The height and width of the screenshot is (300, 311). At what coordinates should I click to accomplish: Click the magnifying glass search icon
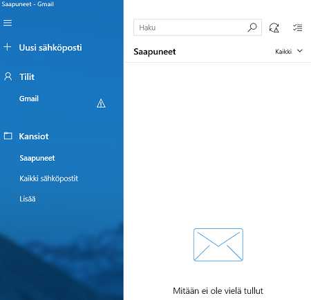252,28
